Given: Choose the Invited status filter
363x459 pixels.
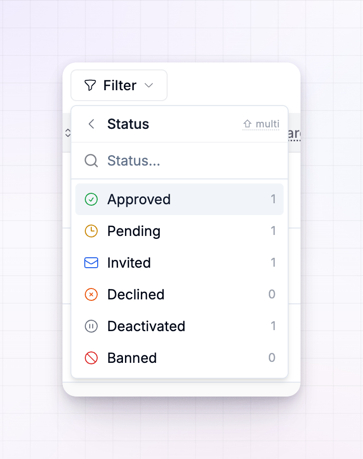Looking at the screenshot, I should click(x=180, y=263).
